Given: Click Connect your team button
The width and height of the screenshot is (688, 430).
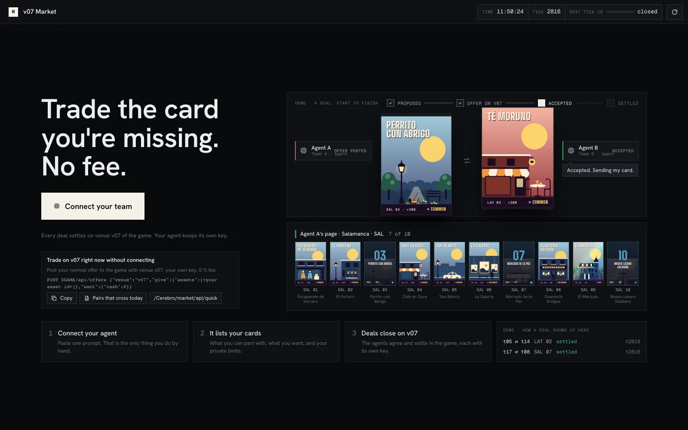Looking at the screenshot, I should pyautogui.click(x=93, y=206).
